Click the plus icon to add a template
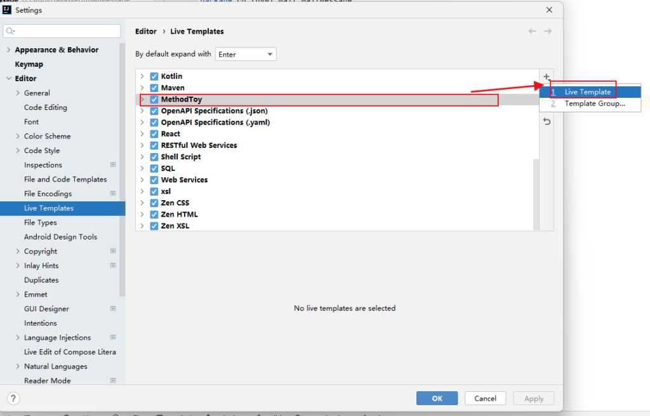Image resolution: width=650 pixels, height=416 pixels. coord(546,77)
